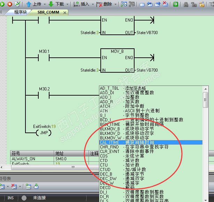This screenshot has width=214, height=202.
Task: Click horizontal scrollbar thumb in editor
Action: click(55, 167)
